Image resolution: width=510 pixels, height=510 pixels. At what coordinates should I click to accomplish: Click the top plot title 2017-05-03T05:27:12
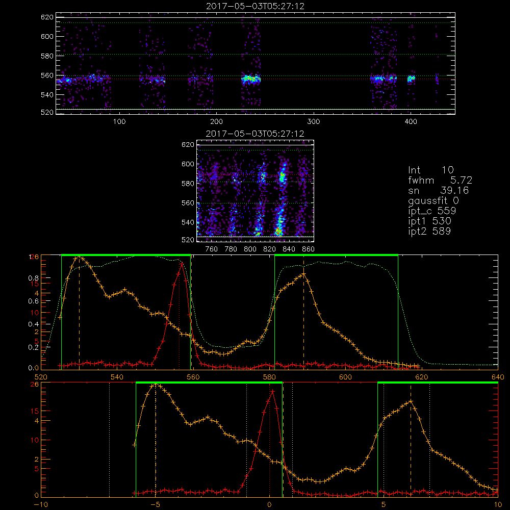pyautogui.click(x=256, y=6)
